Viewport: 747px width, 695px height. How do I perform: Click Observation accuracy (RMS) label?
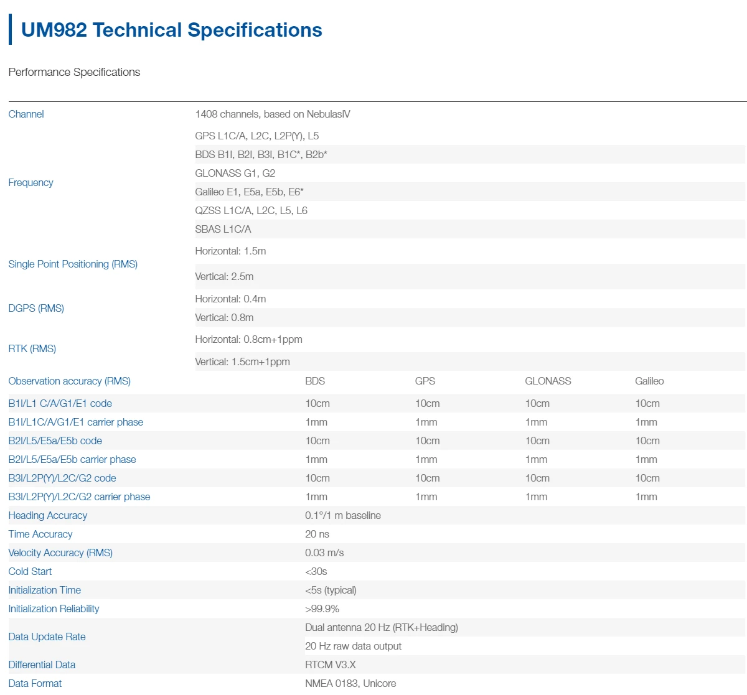coord(69,381)
